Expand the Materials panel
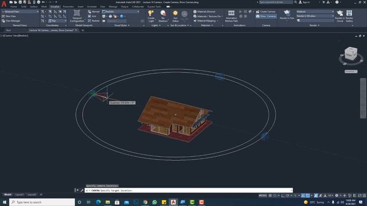Screen dimensions: 367x206 click(207, 25)
